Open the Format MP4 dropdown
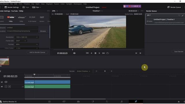 pyautogui.click(x=27, y=44)
